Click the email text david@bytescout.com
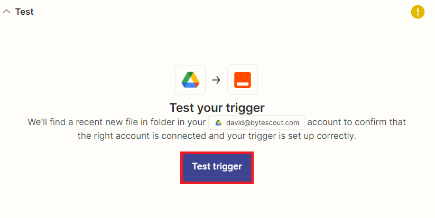 tap(263, 123)
